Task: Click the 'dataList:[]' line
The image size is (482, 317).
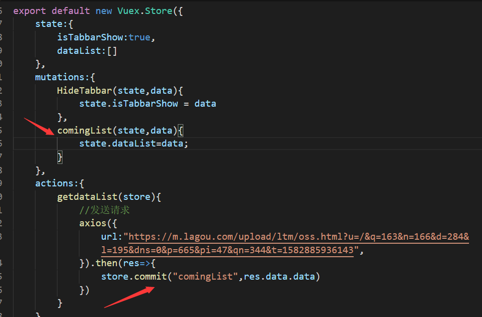Action: click(x=87, y=51)
